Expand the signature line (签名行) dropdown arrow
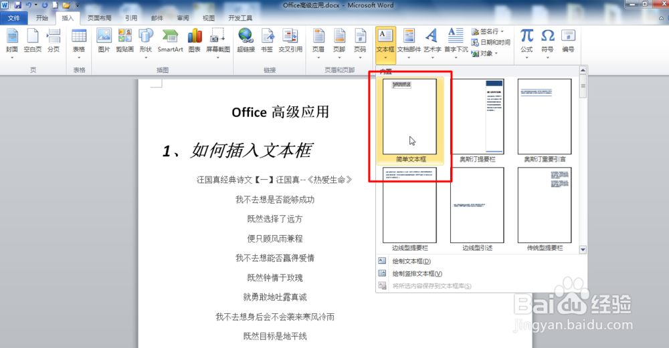 coord(502,31)
